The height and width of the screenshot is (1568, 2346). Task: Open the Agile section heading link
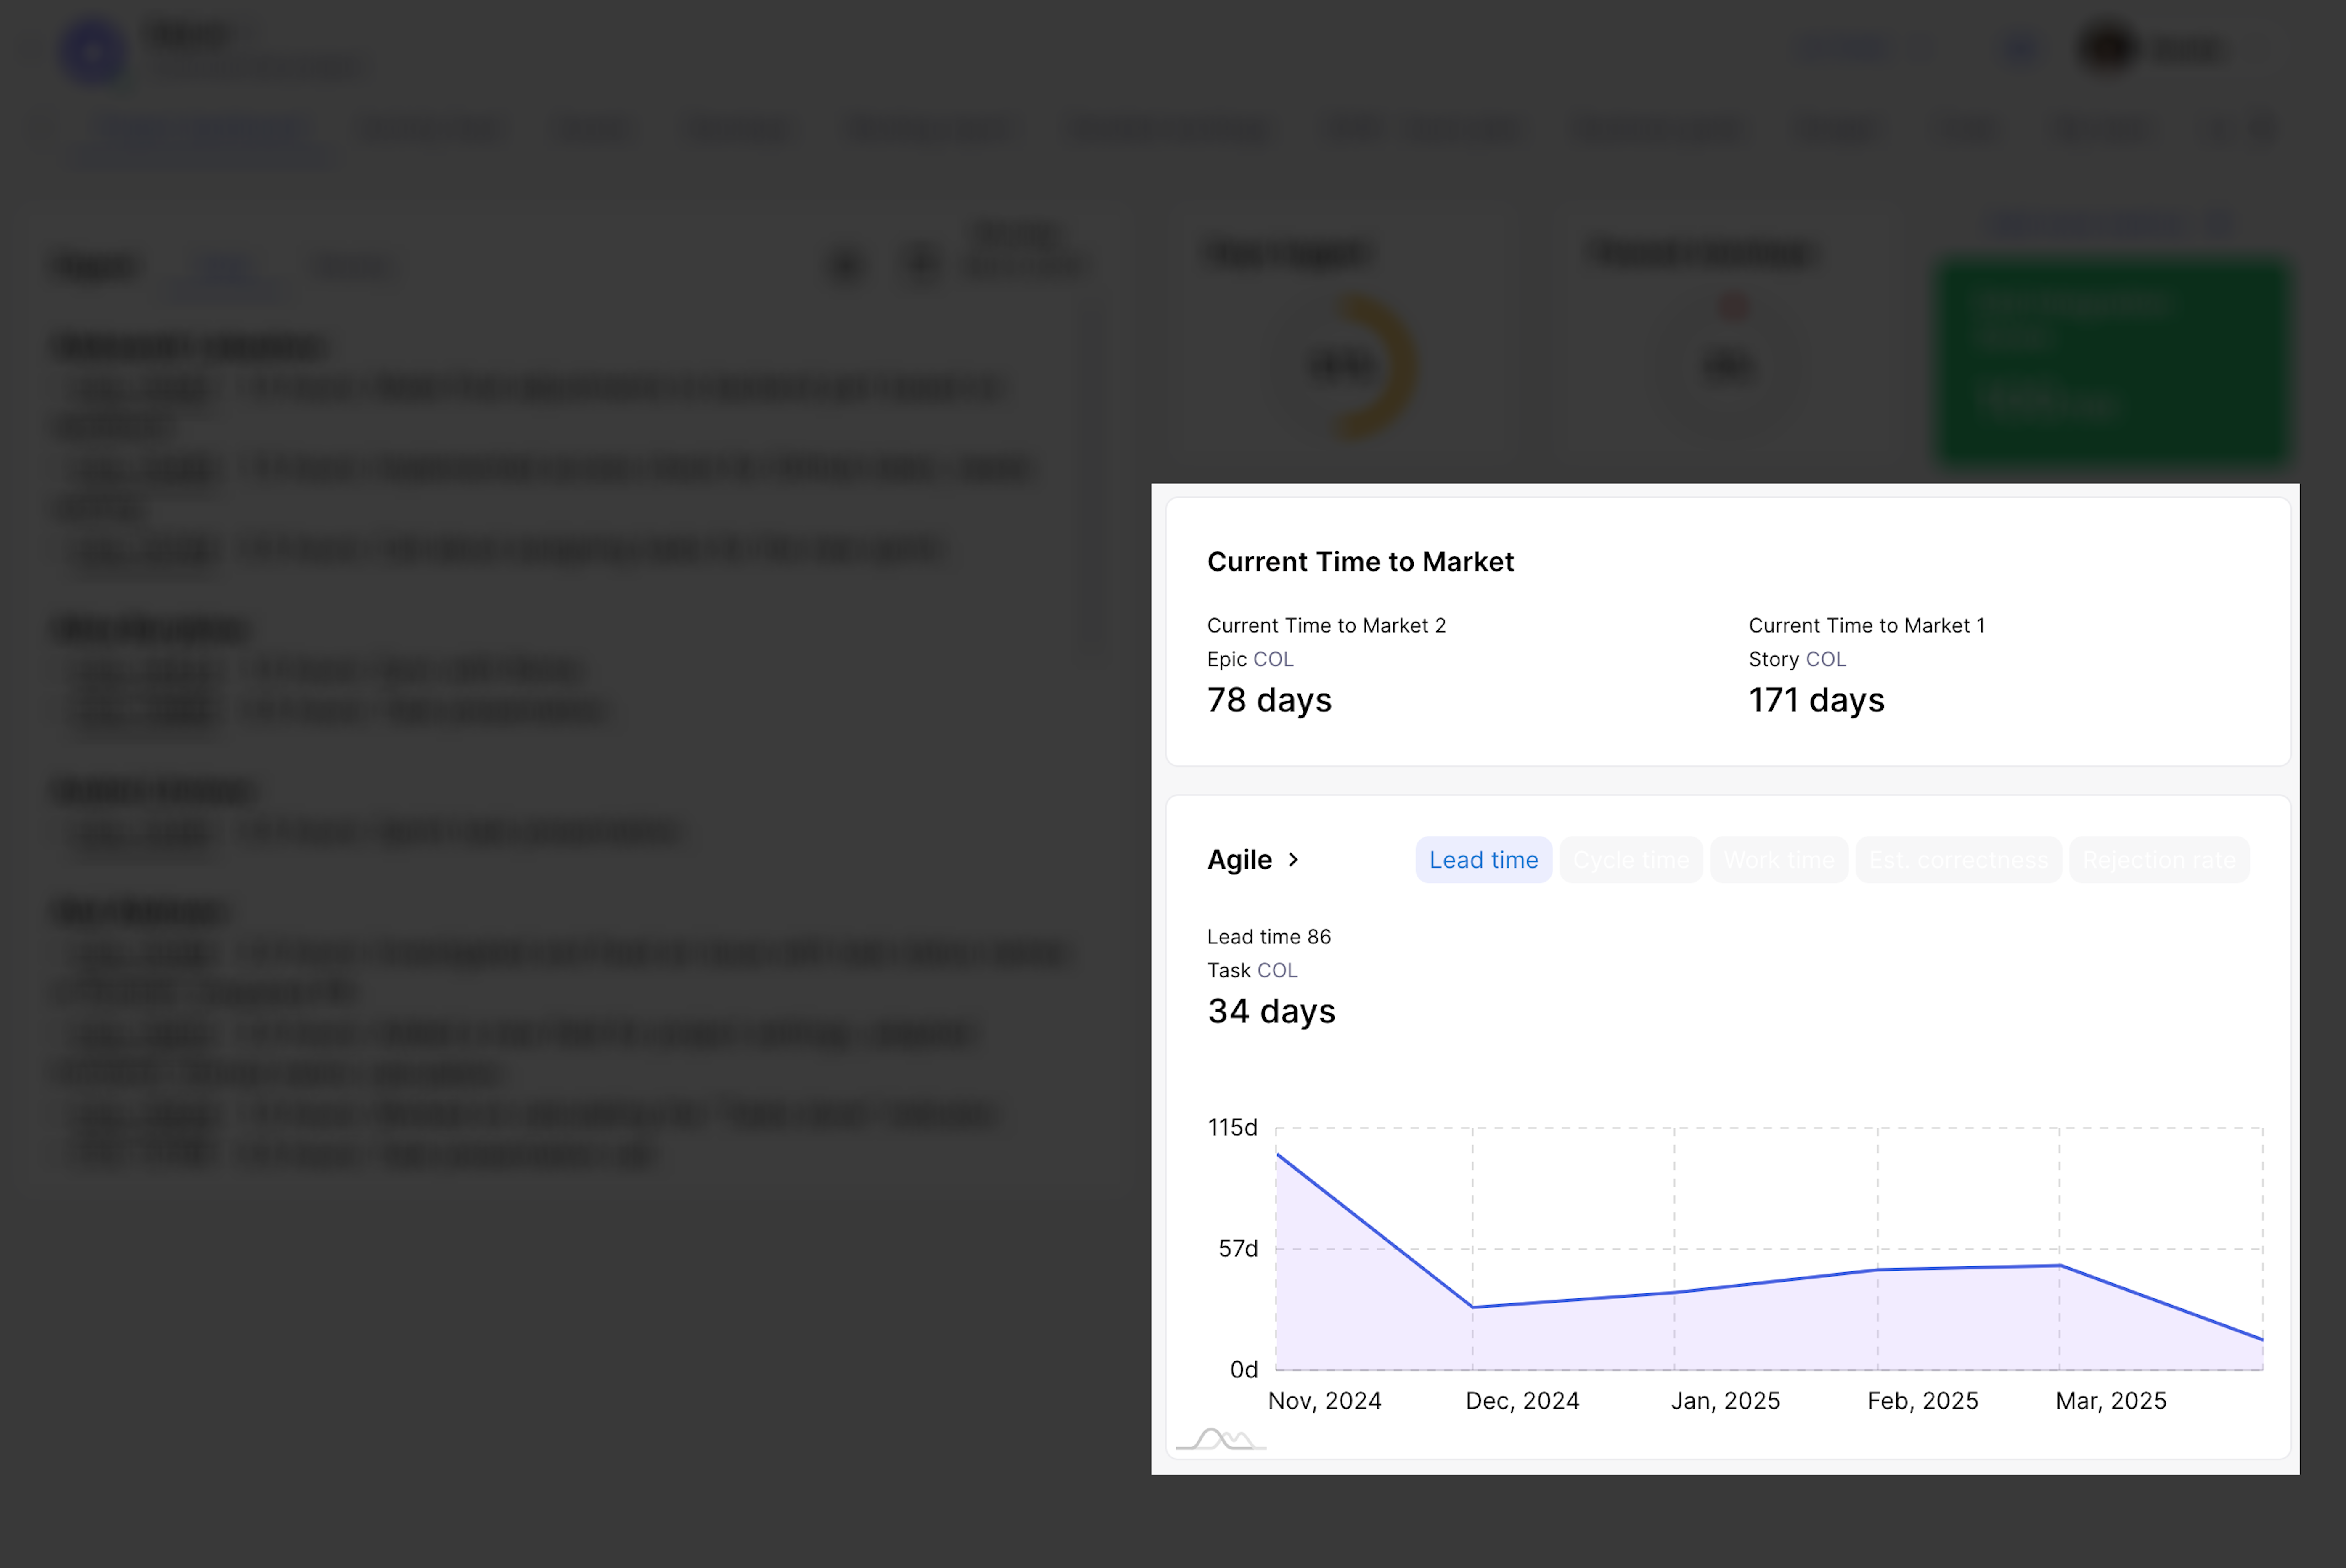(x=1239, y=860)
